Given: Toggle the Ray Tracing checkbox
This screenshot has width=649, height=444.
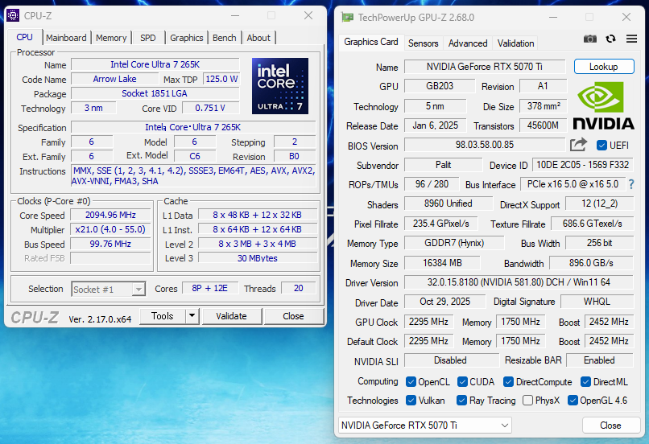Looking at the screenshot, I should point(462,401).
